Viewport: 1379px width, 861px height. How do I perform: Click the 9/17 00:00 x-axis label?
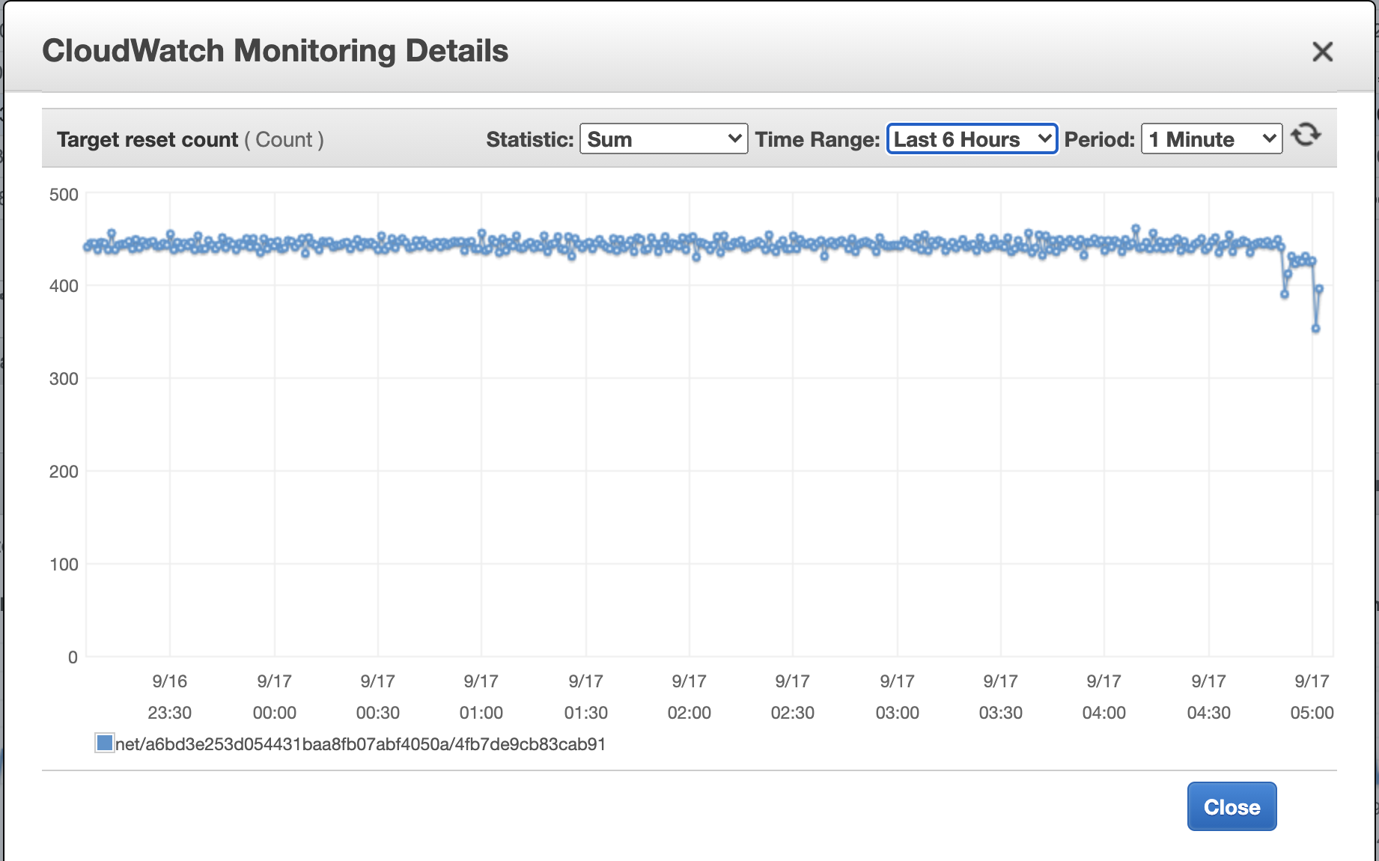click(x=275, y=697)
